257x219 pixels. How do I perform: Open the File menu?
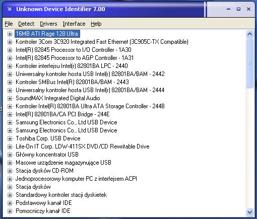click(9, 24)
